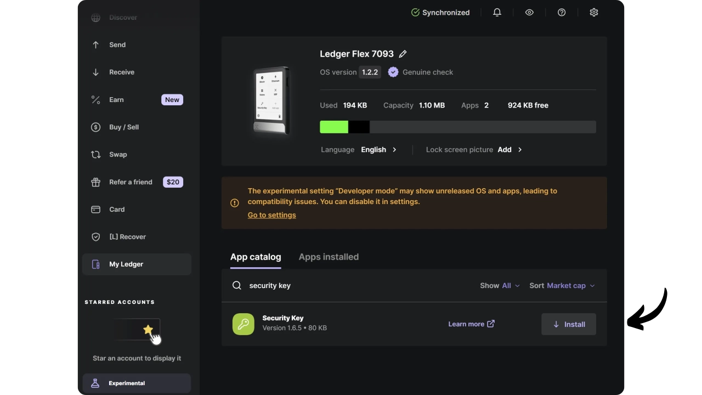This screenshot has width=702, height=395.
Task: Click the Refer a friend gift icon
Action: [95, 182]
